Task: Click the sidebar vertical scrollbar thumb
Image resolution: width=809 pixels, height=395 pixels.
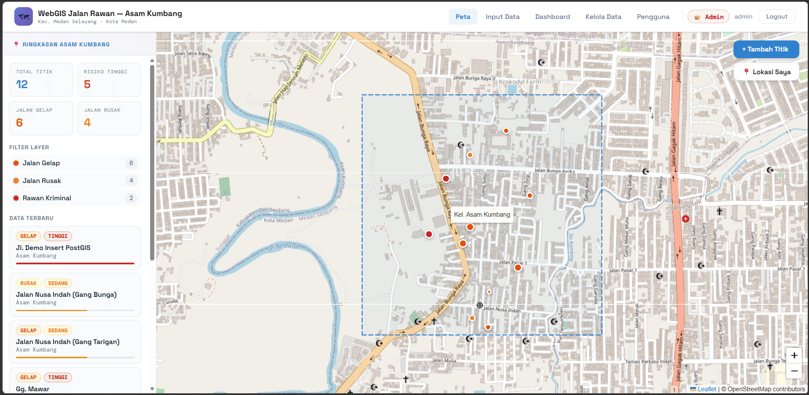Action: tap(152, 162)
